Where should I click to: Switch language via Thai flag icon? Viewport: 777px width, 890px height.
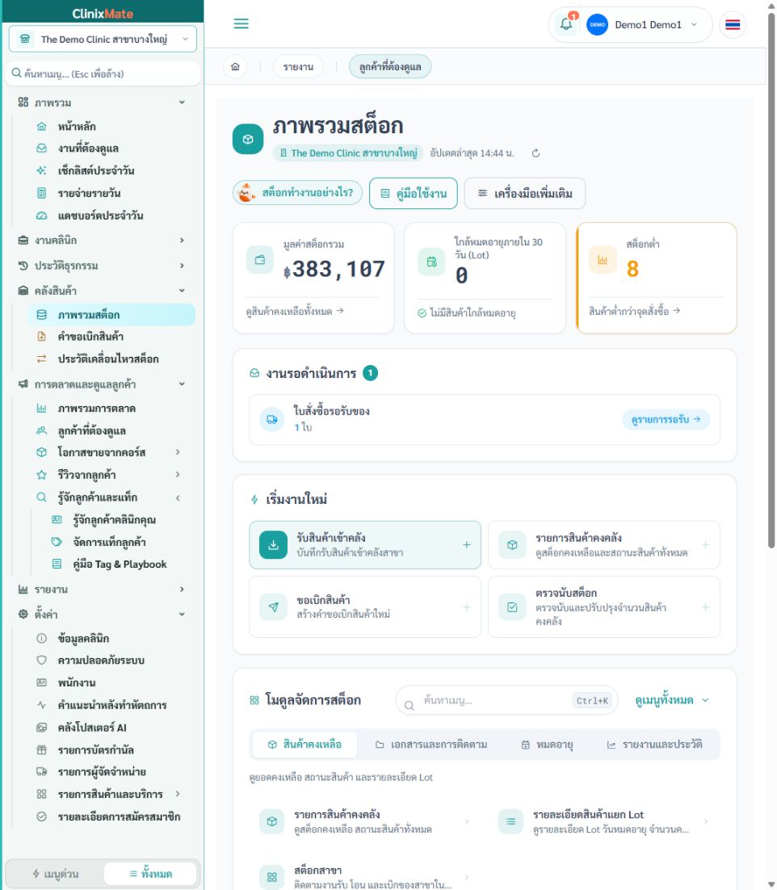point(733,25)
